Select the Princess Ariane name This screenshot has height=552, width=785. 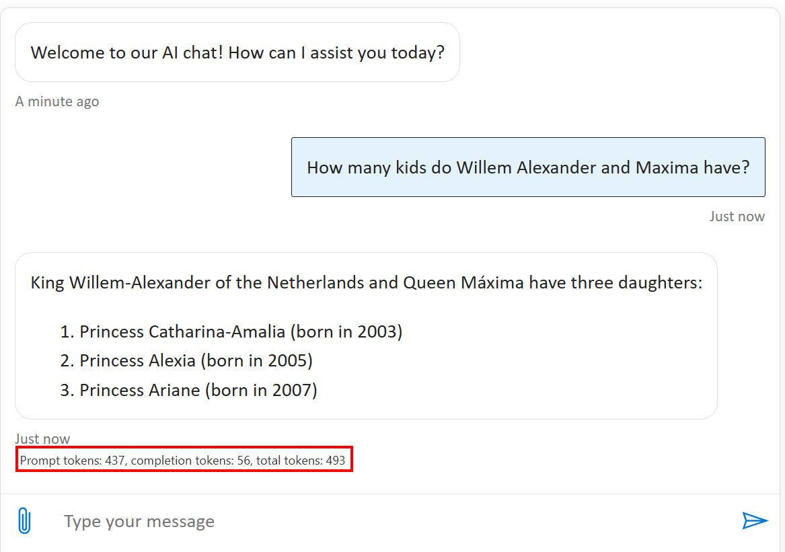[x=140, y=390]
